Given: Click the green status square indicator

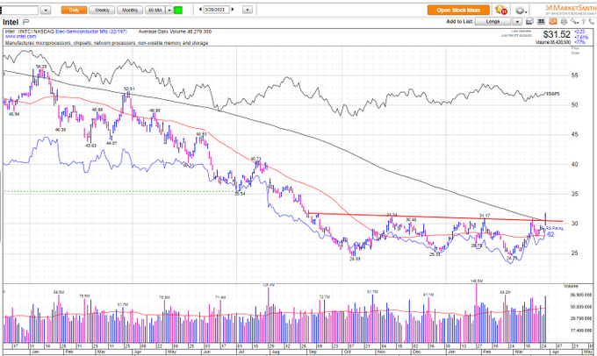Looking at the screenshot, I should 178,11.
